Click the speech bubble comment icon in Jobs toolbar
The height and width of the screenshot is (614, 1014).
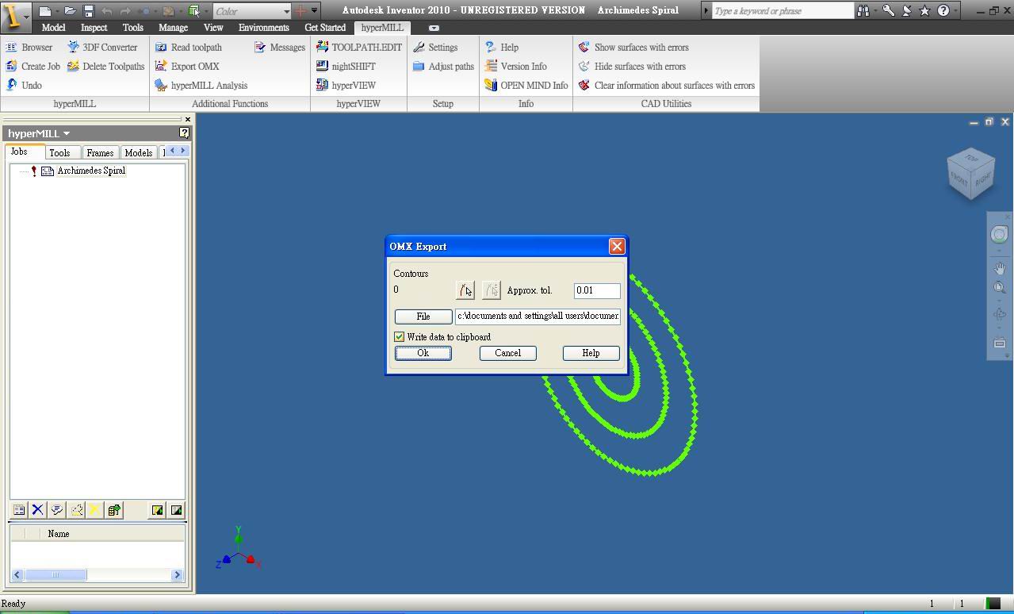coord(57,510)
